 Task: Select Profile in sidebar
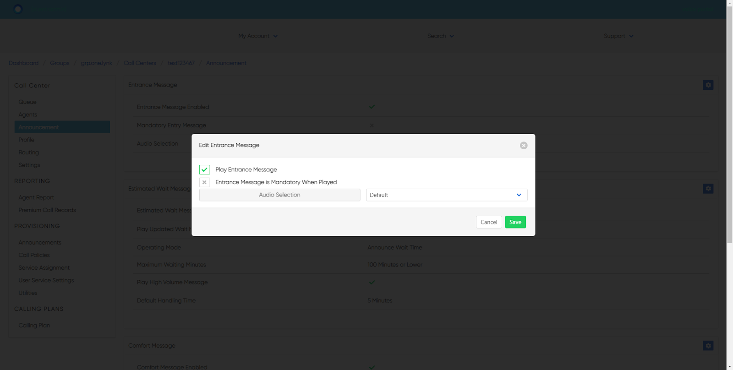[x=27, y=140]
